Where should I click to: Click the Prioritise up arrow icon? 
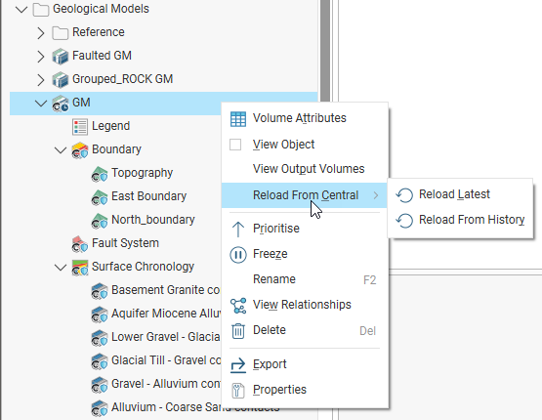coord(238,230)
